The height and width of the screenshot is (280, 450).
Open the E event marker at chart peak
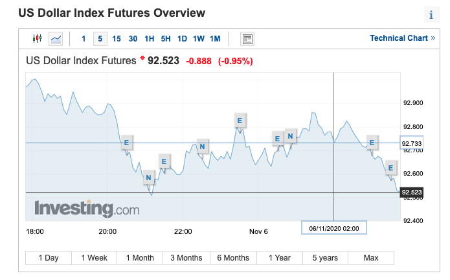coord(240,120)
